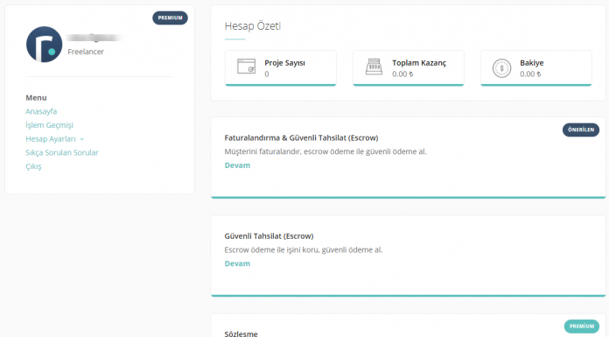Select the Toplam Kazanç summary card
This screenshot has width=609, height=337.
pos(409,68)
